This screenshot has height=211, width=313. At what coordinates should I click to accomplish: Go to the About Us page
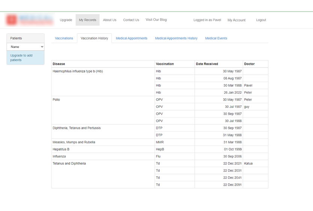click(x=110, y=20)
